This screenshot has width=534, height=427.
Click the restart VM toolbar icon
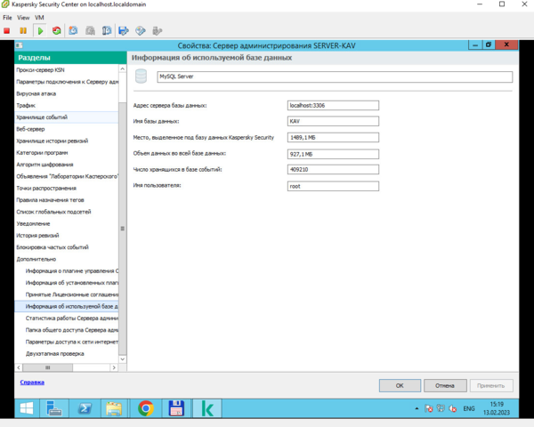(56, 30)
